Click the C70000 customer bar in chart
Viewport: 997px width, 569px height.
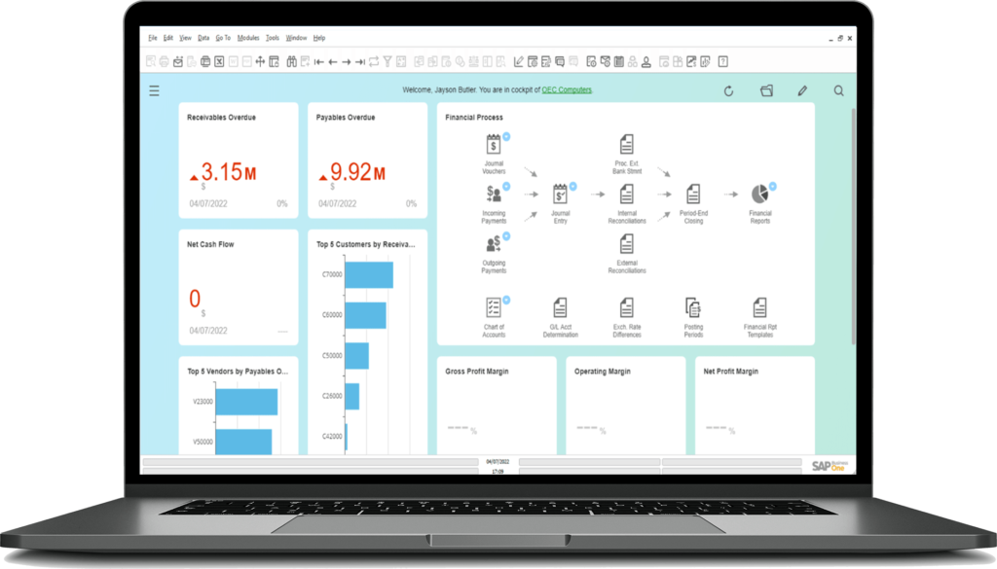[x=369, y=275]
